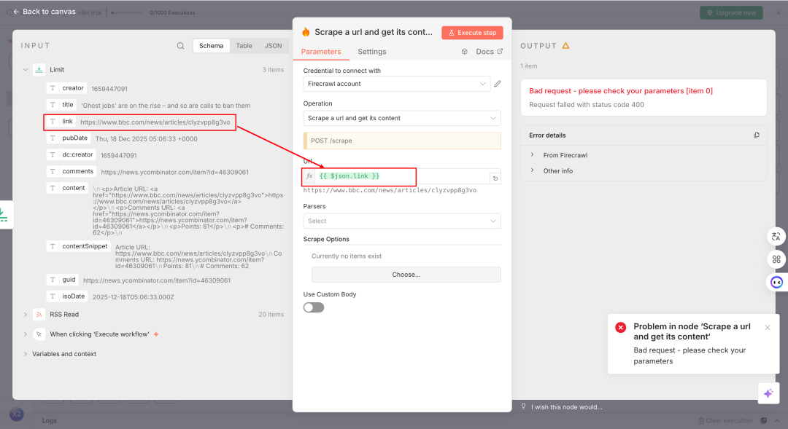
Task: Click the RSS Read feed icon
Action: click(39, 315)
